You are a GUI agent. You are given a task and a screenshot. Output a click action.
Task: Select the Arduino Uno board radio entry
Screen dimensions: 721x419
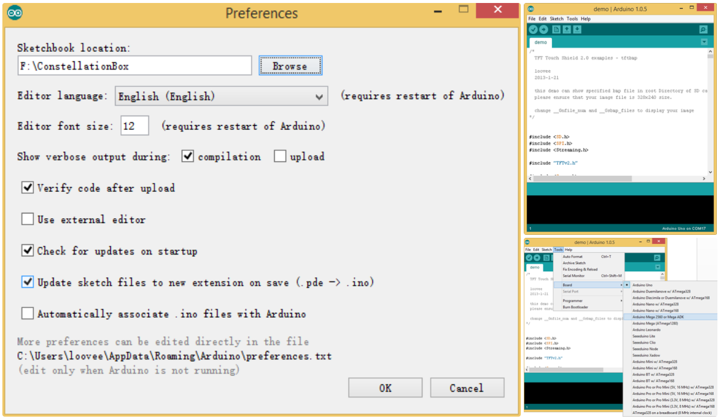[x=669, y=285]
